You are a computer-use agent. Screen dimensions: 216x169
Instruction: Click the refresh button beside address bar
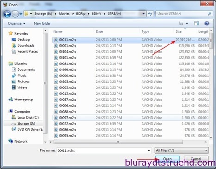[x=150, y=14]
